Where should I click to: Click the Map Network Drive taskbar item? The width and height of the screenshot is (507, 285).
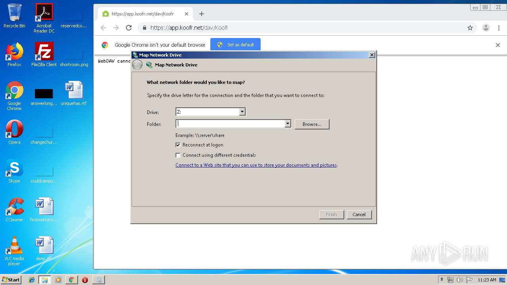(98, 280)
